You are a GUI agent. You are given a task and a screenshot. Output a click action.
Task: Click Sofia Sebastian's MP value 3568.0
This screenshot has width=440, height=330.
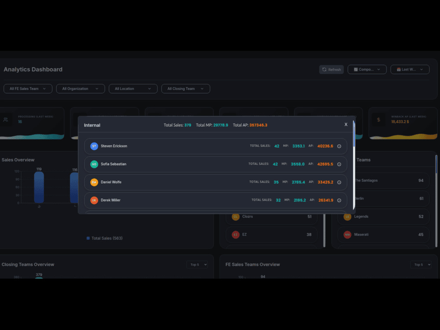[298, 164]
